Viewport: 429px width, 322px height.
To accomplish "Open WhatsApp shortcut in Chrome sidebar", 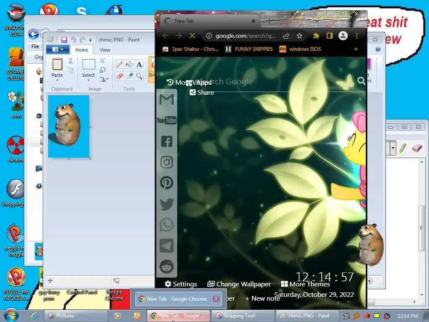I will [x=167, y=225].
